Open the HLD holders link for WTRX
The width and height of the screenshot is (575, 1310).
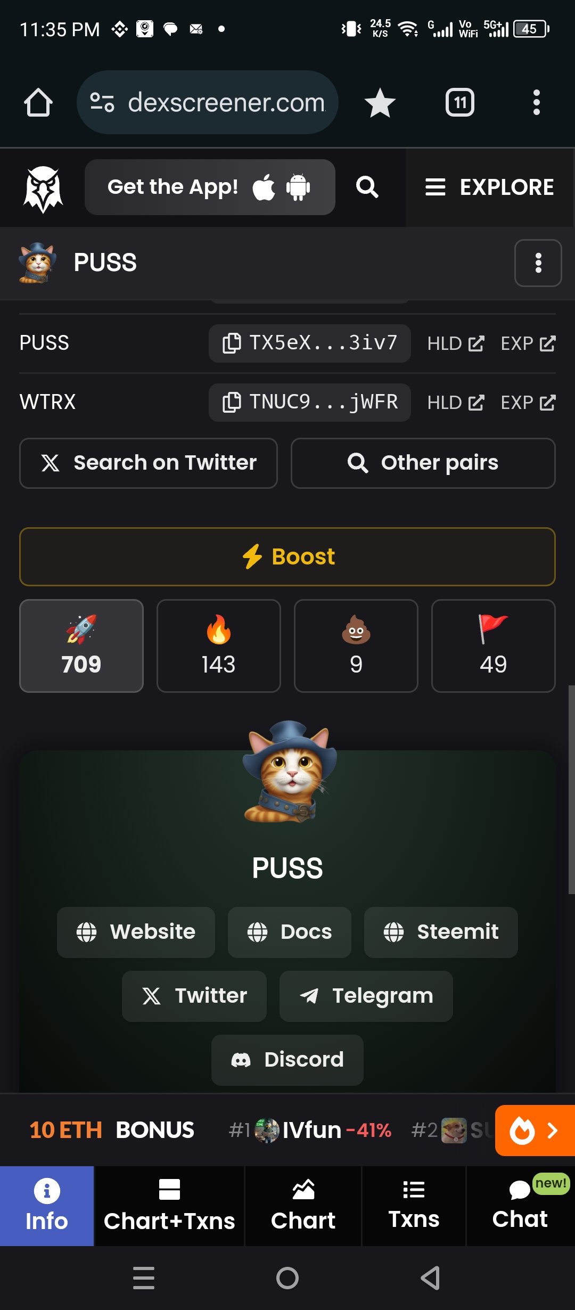(456, 403)
